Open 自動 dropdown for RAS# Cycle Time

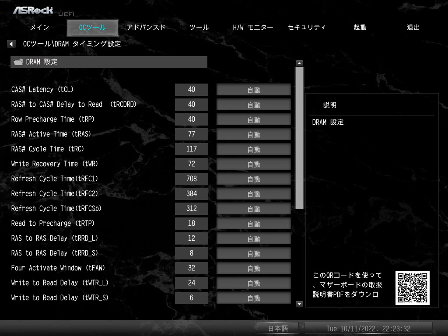coord(254,149)
